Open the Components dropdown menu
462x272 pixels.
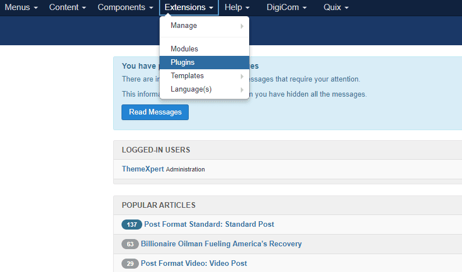125,8
